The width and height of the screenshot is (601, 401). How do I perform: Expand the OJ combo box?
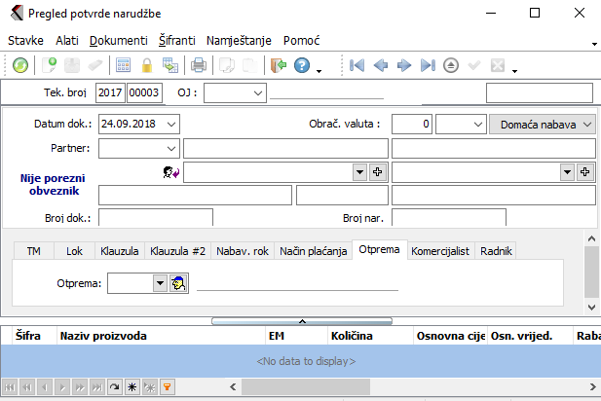[x=257, y=92]
